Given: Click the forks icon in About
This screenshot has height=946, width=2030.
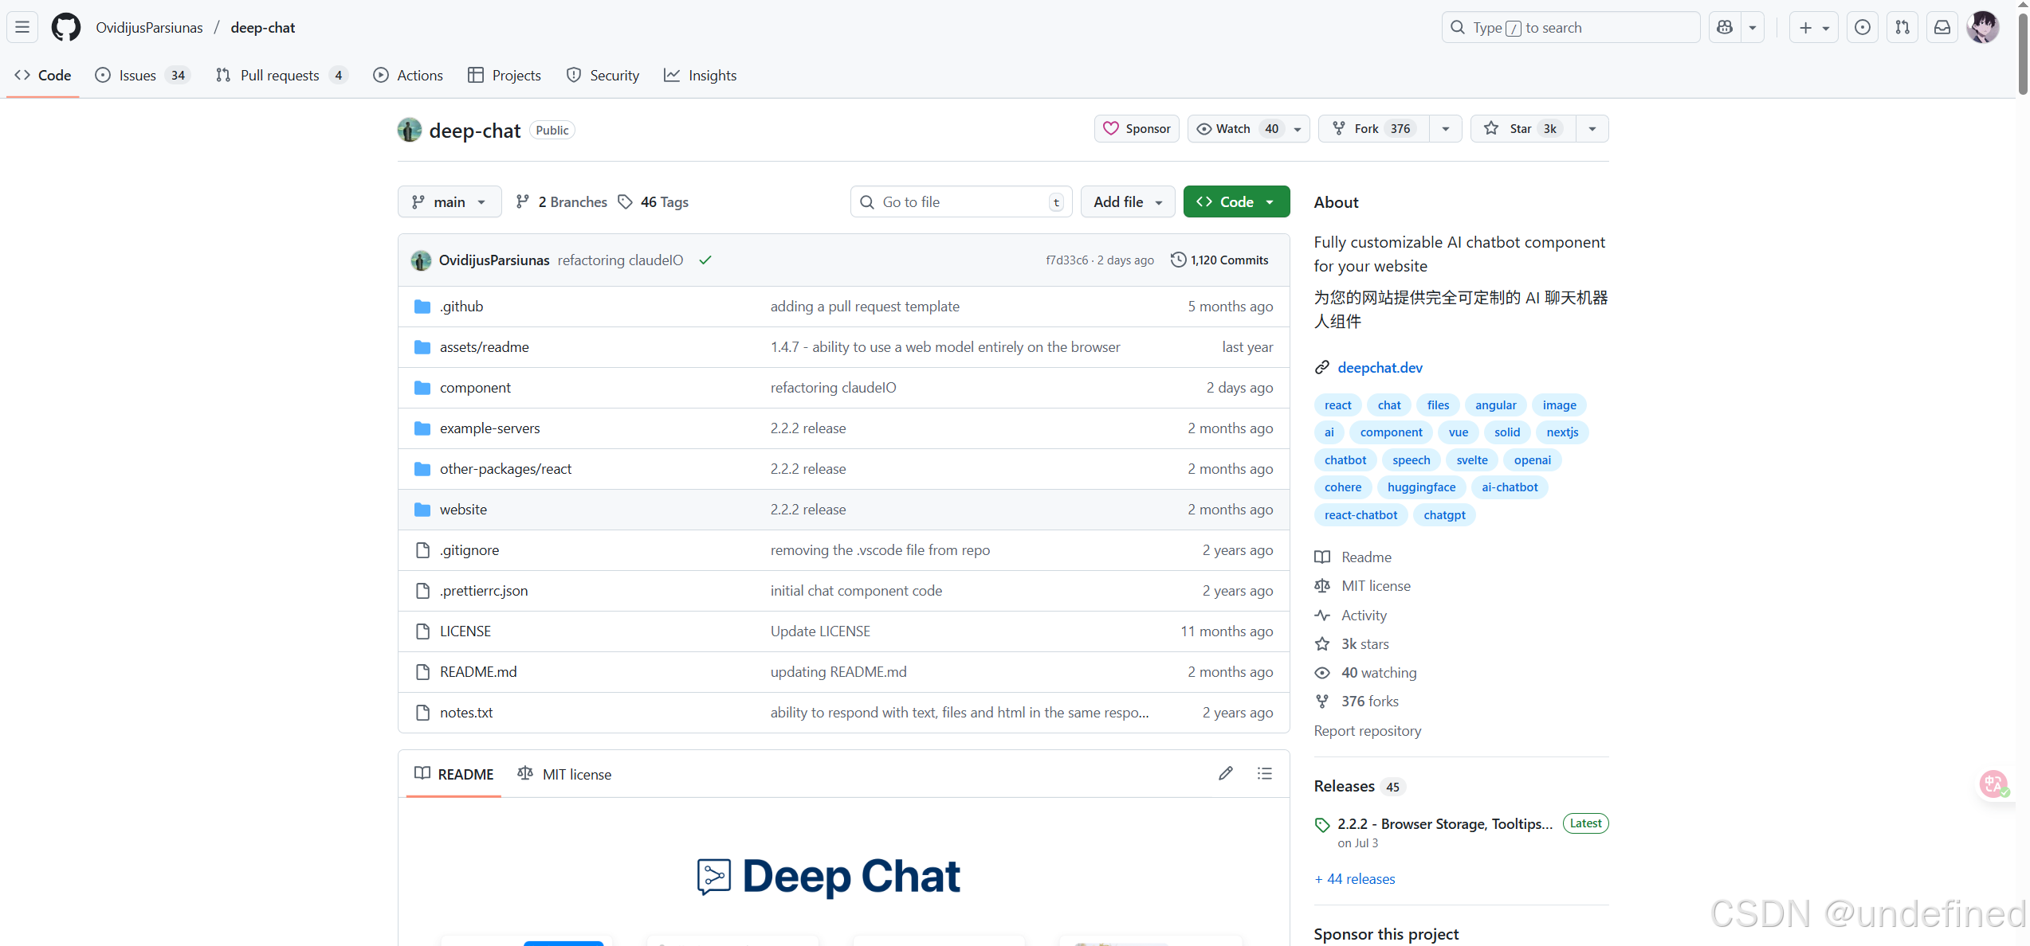Looking at the screenshot, I should [x=1322, y=702].
